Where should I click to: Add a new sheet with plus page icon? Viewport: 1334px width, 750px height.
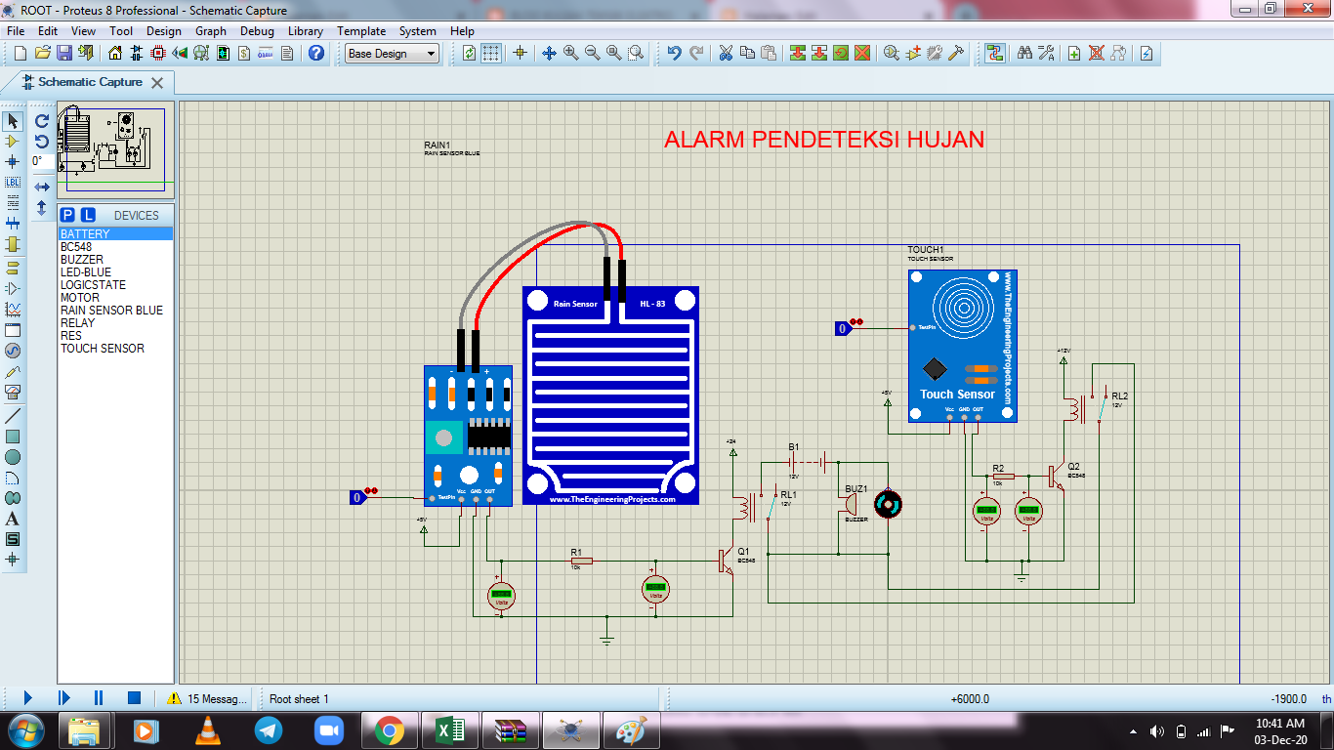pyautogui.click(x=1074, y=53)
